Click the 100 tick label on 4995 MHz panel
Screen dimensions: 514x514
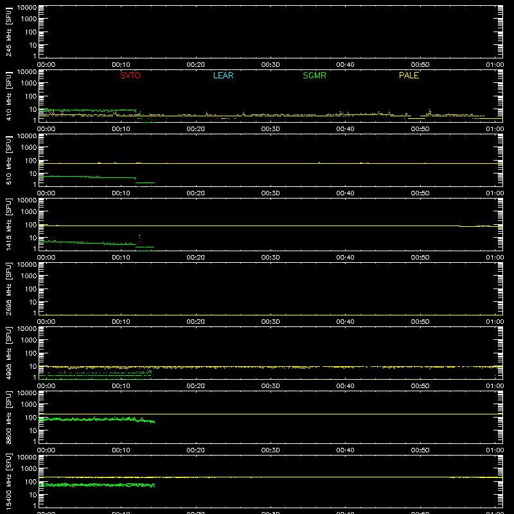(31, 353)
